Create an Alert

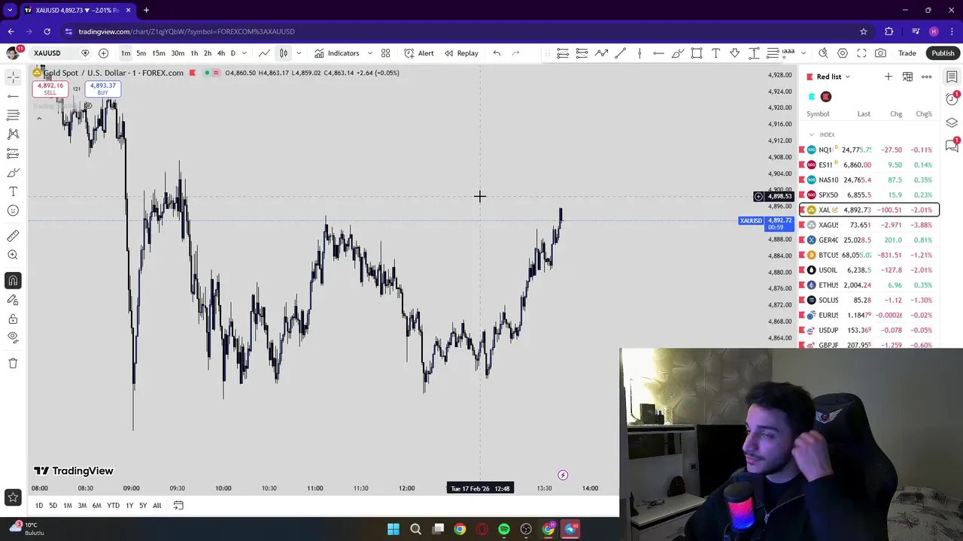(x=419, y=53)
